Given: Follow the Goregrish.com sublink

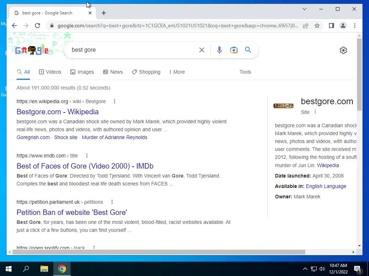Looking at the screenshot, I should click(x=33, y=137).
